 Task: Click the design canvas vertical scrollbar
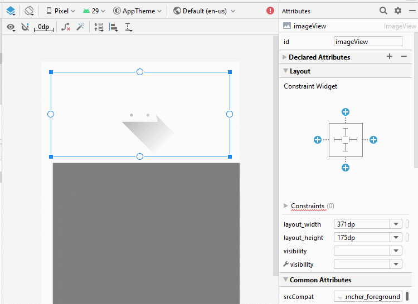tap(276, 156)
